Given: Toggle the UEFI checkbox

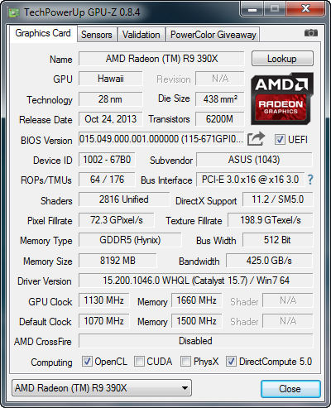Looking at the screenshot, I should [x=280, y=139].
